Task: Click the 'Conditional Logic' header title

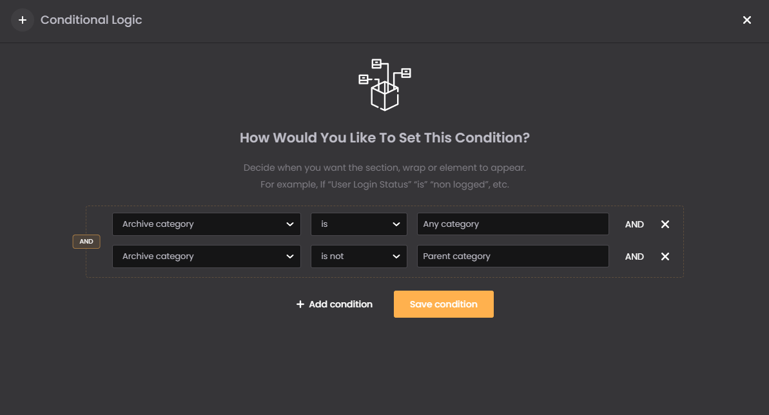Action: (x=92, y=20)
